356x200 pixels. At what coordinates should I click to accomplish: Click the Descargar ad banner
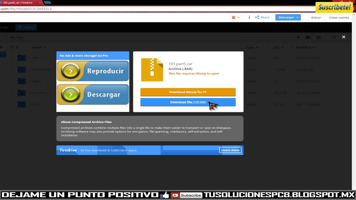tap(93, 94)
